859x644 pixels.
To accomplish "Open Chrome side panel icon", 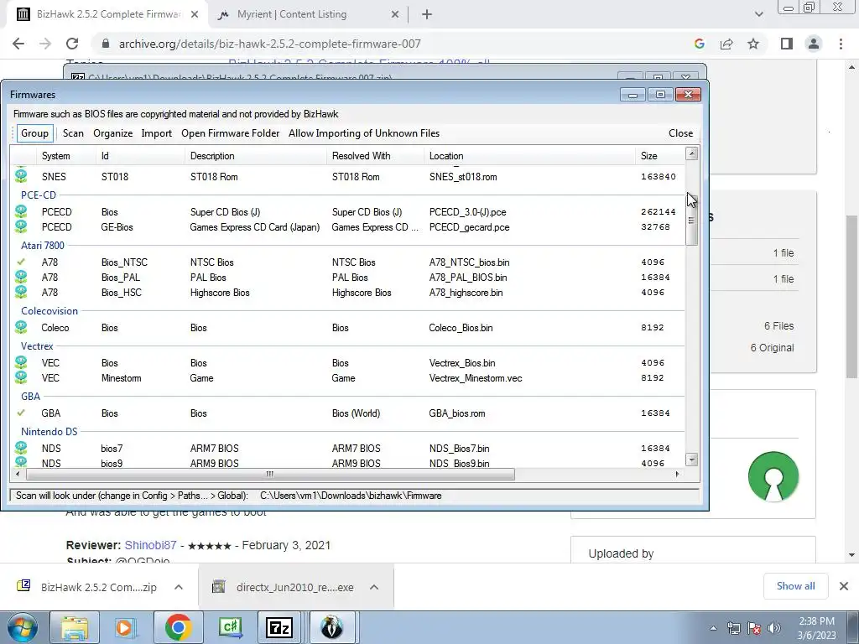I will point(787,44).
